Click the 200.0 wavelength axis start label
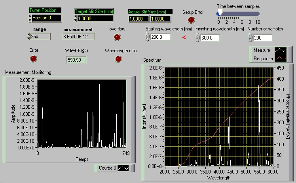This screenshot has height=183, width=296. (x=165, y=172)
